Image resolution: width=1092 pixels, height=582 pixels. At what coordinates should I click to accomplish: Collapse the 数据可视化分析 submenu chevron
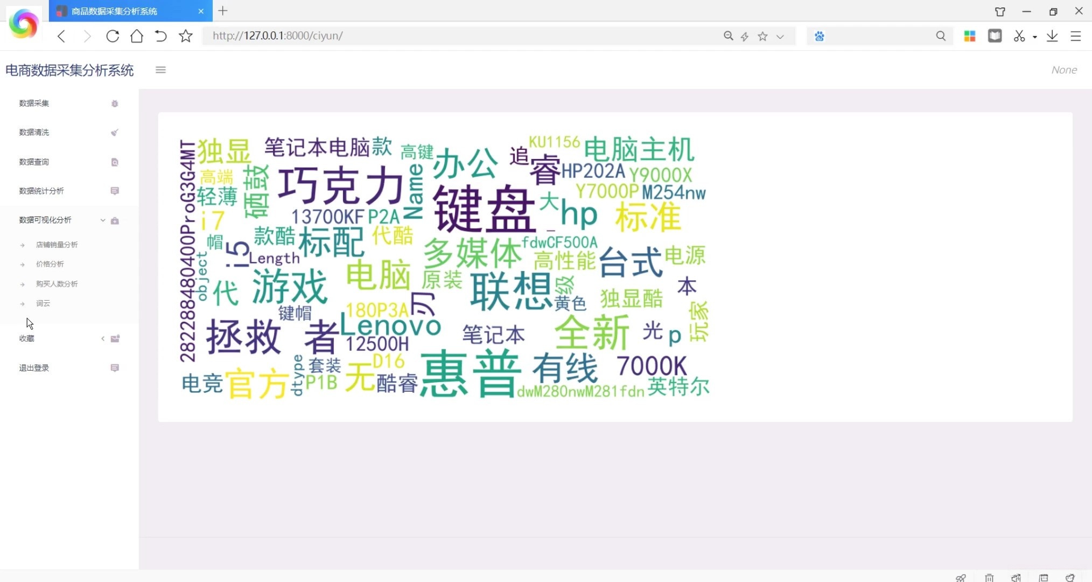tap(102, 220)
